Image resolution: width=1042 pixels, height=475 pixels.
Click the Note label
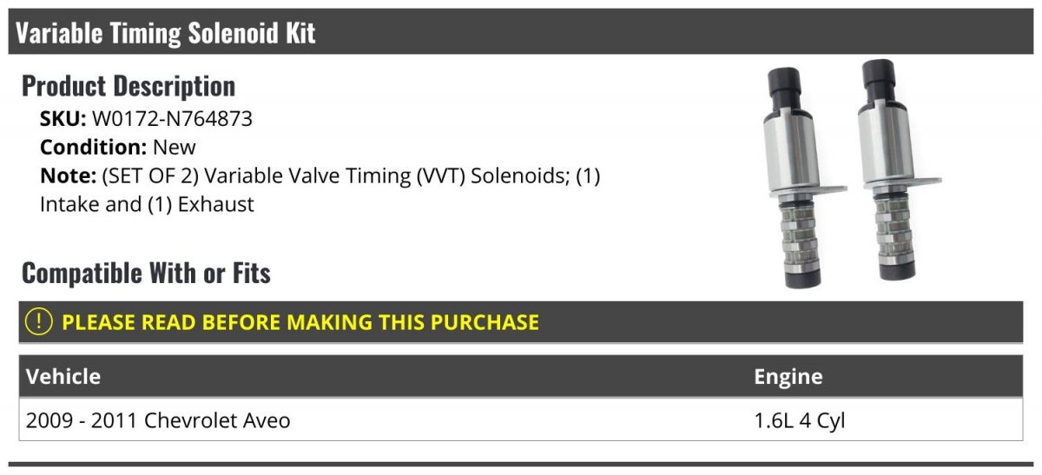68,175
